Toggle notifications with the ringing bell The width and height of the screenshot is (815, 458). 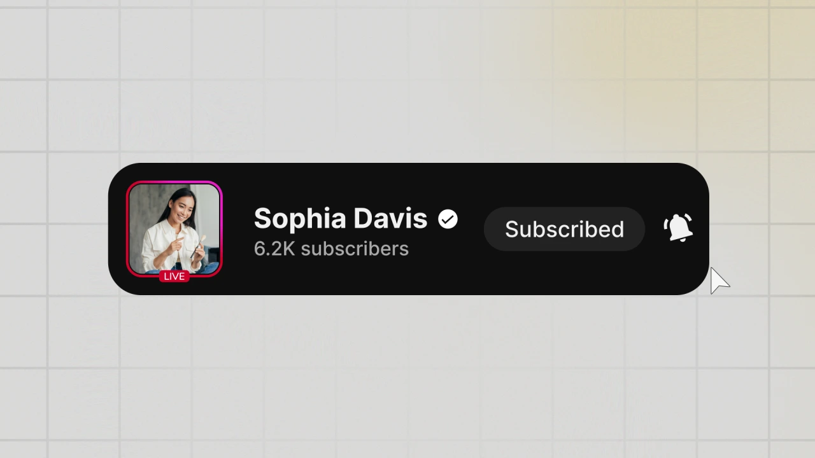click(x=679, y=228)
